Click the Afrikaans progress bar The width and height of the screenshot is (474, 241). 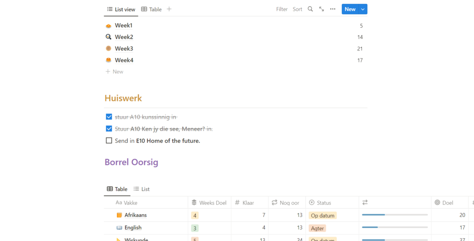click(395, 215)
